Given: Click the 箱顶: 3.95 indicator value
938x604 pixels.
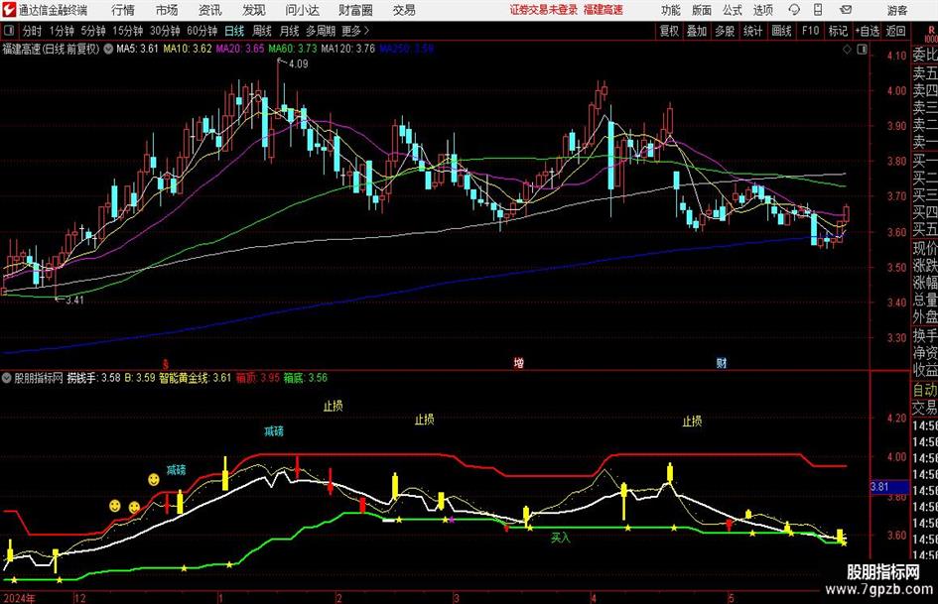Looking at the screenshot, I should tap(258, 377).
